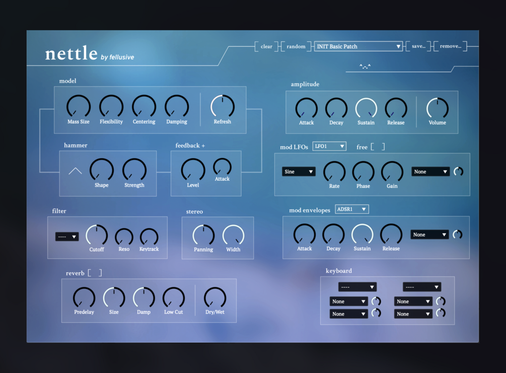506x373 pixels.
Task: Click the amplitude Attack knob
Action: pyautogui.click(x=307, y=108)
